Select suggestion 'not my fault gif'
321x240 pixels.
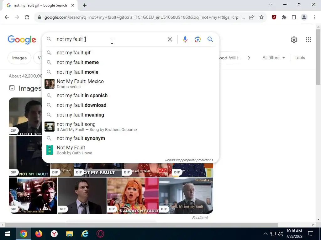tap(130, 52)
